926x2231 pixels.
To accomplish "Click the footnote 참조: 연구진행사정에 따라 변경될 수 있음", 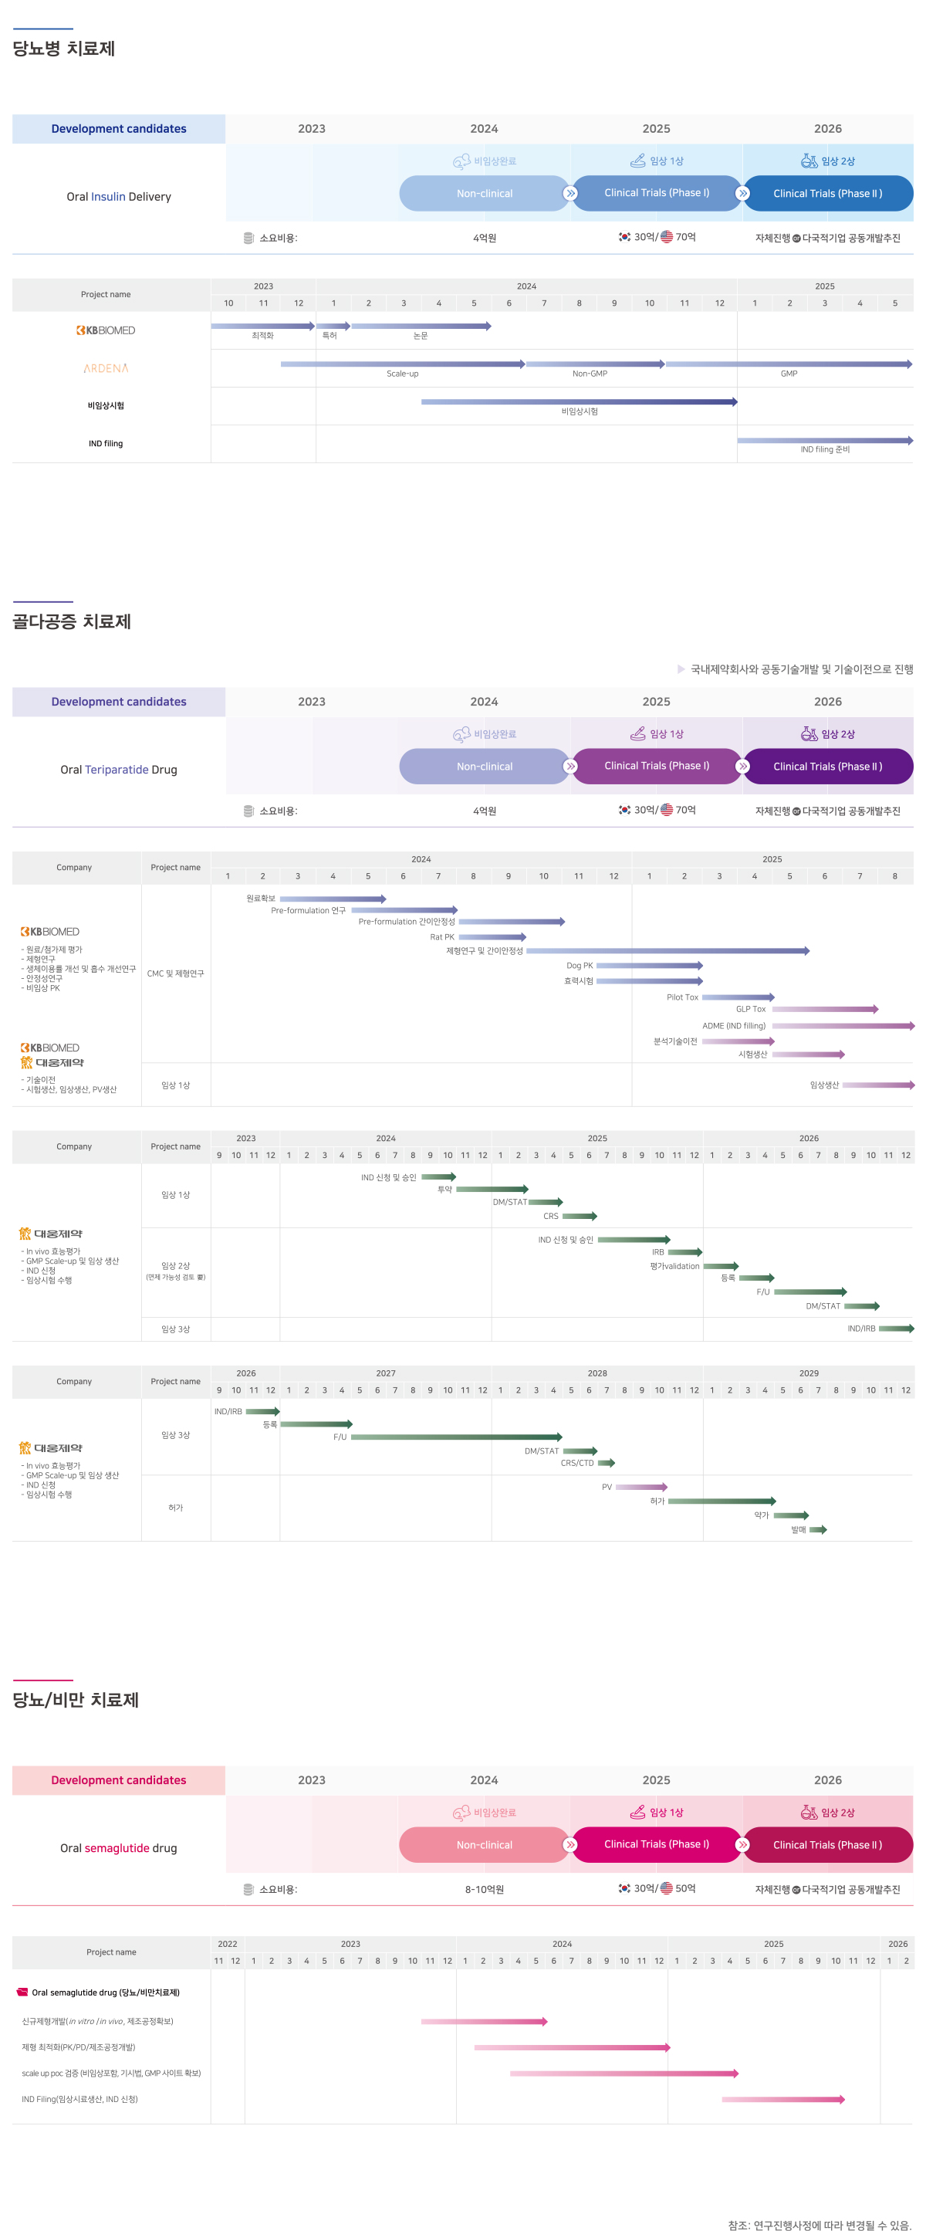I will point(820,2225).
